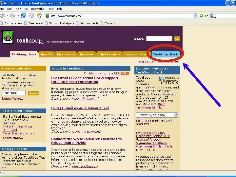The image size is (236, 177).
Task: Open the Help menu
Action: (x=60, y=9)
